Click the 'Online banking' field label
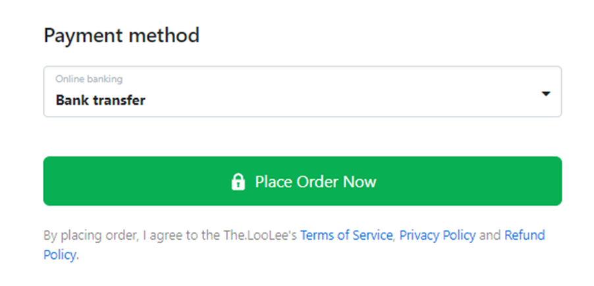The width and height of the screenshot is (594, 286). tap(89, 79)
